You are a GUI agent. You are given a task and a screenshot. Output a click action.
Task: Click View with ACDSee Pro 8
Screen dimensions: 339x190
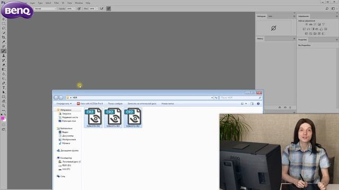[x=90, y=103]
